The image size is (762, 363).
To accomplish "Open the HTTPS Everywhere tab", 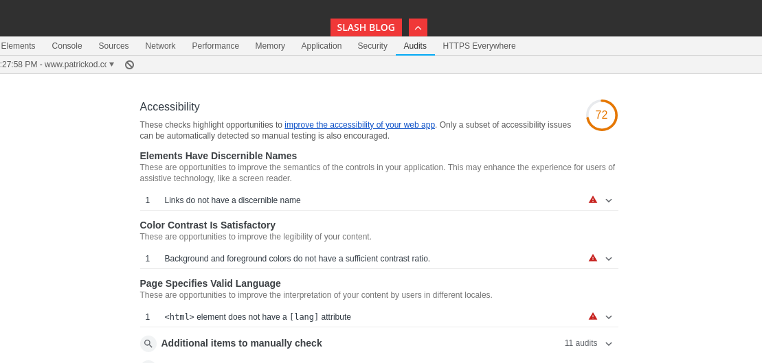I will (479, 46).
